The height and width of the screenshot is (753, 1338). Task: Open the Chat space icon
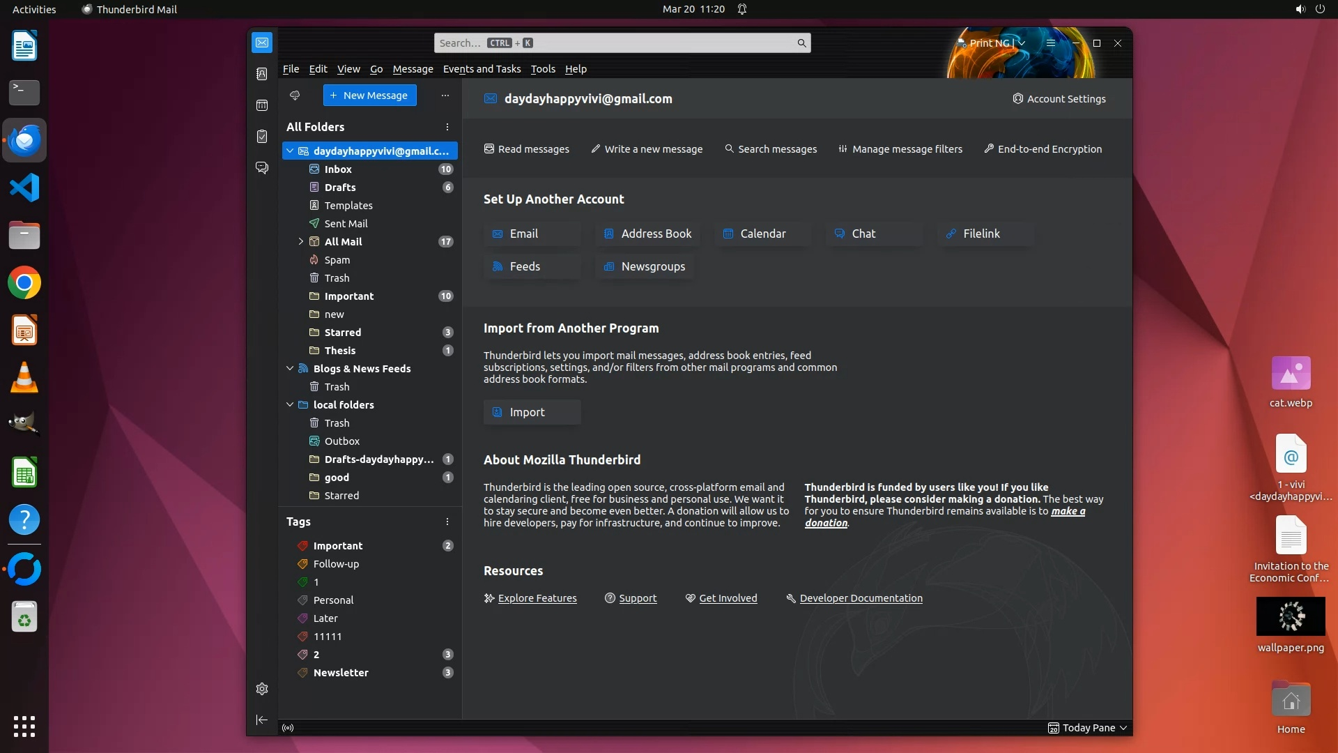coord(262,168)
